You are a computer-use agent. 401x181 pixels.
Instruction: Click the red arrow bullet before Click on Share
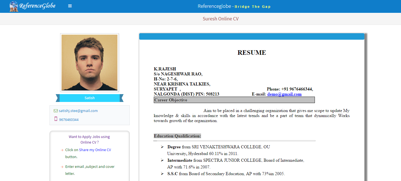tap(62, 150)
